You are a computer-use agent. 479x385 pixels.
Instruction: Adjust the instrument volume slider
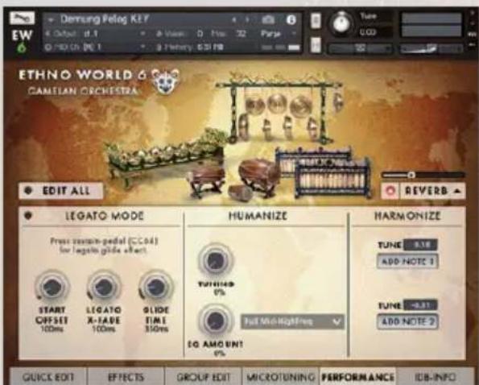point(431,48)
